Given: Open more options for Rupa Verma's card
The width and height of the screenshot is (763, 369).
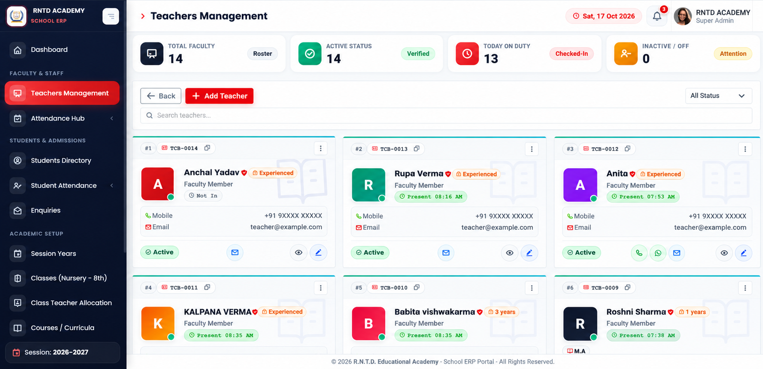Looking at the screenshot, I should click(532, 149).
